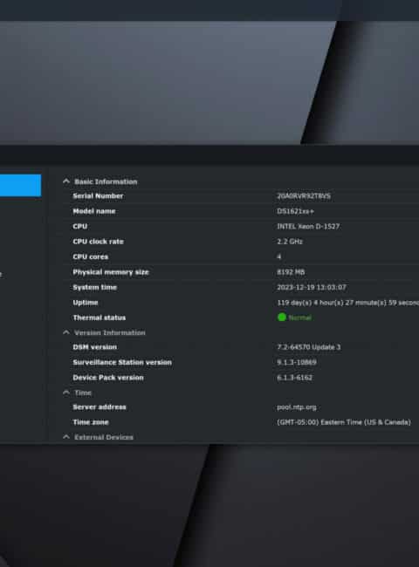The image size is (419, 567).
Task: Collapse the Version Information section
Action: click(x=66, y=332)
